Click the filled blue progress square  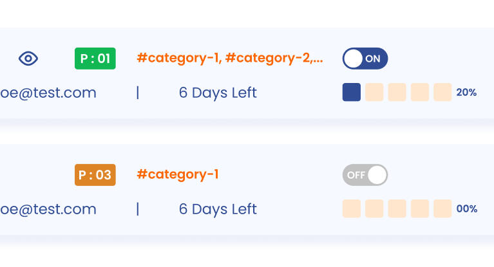(352, 93)
